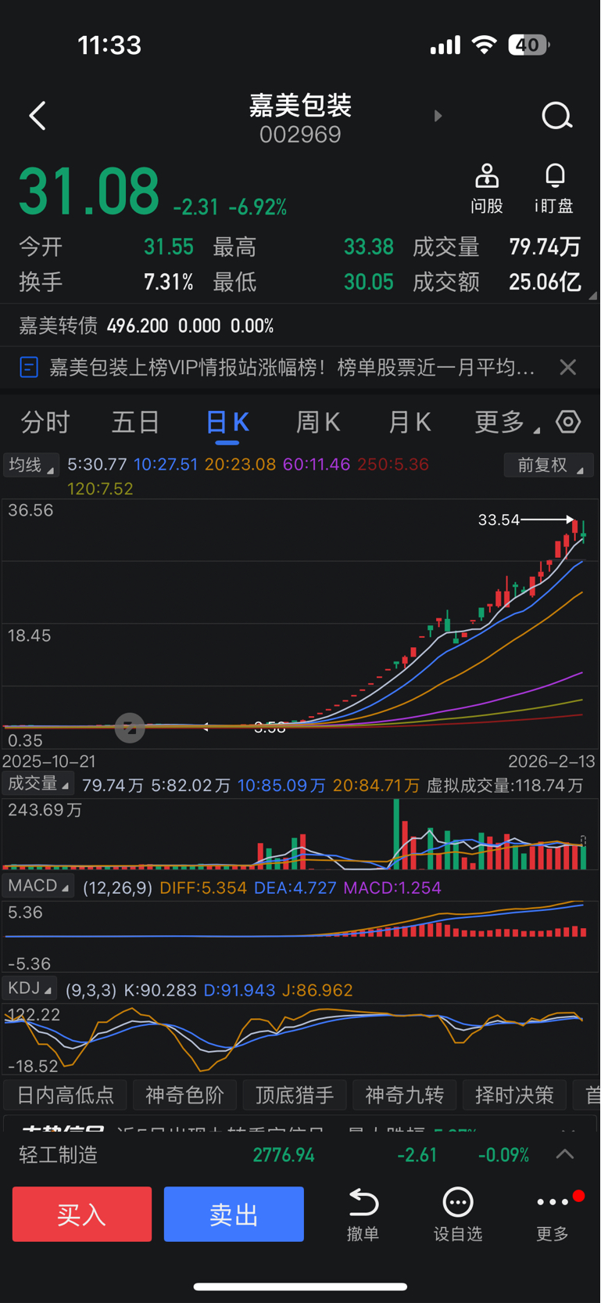This screenshot has width=601, height=1303.
Task: Select 神奇色阶 indicator chip
Action: point(184,1095)
